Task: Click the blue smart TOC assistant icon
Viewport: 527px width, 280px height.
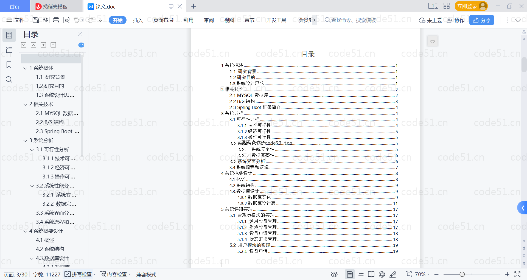Action: pyautogui.click(x=81, y=45)
